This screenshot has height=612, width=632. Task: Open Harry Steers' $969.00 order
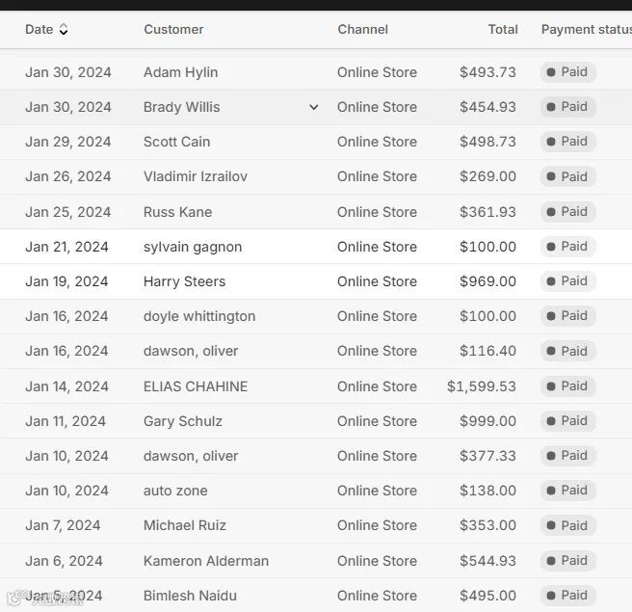coord(487,281)
